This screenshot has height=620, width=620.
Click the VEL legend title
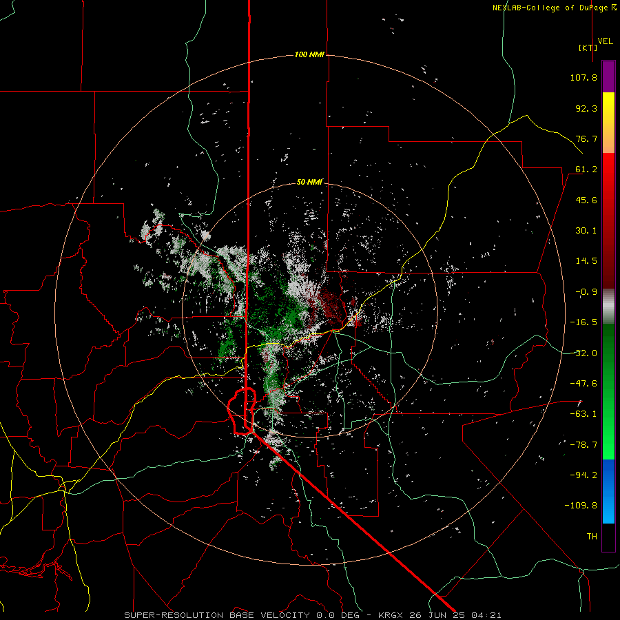click(x=606, y=41)
